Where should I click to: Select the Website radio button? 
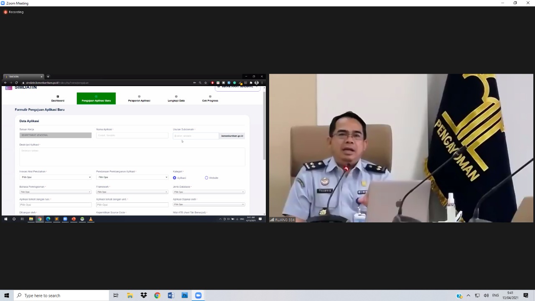point(206,178)
